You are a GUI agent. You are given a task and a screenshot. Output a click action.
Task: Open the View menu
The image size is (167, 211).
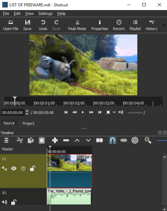pyautogui.click(x=29, y=14)
